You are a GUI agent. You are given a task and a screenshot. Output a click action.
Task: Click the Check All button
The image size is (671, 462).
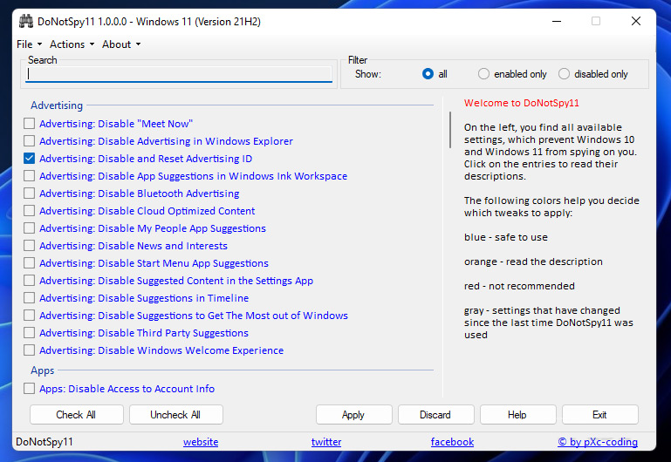pyautogui.click(x=76, y=415)
